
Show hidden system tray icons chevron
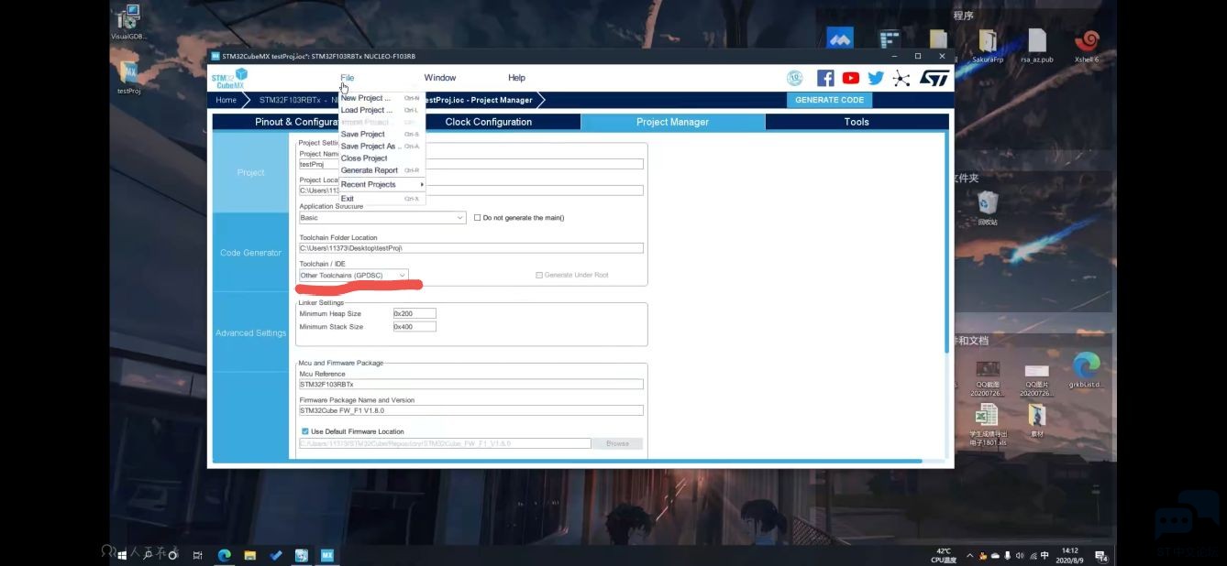pos(972,556)
